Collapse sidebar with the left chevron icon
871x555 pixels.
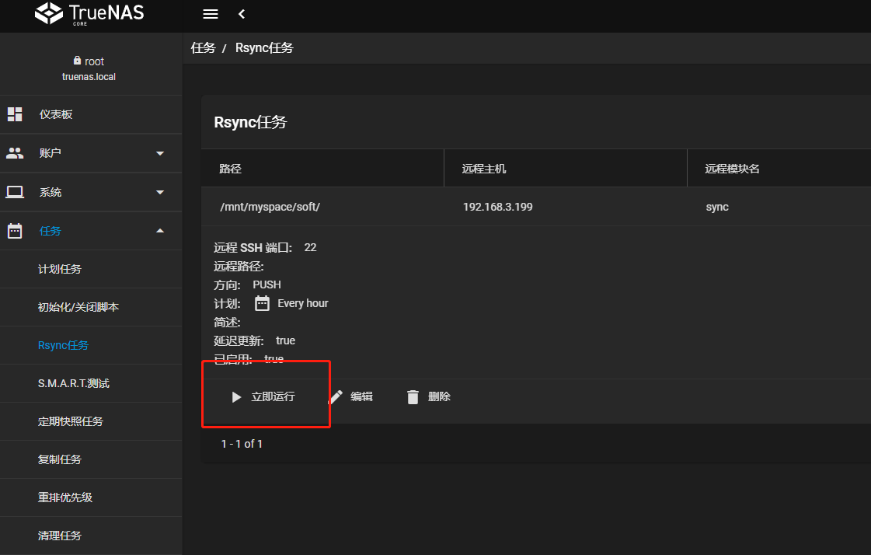click(x=242, y=14)
